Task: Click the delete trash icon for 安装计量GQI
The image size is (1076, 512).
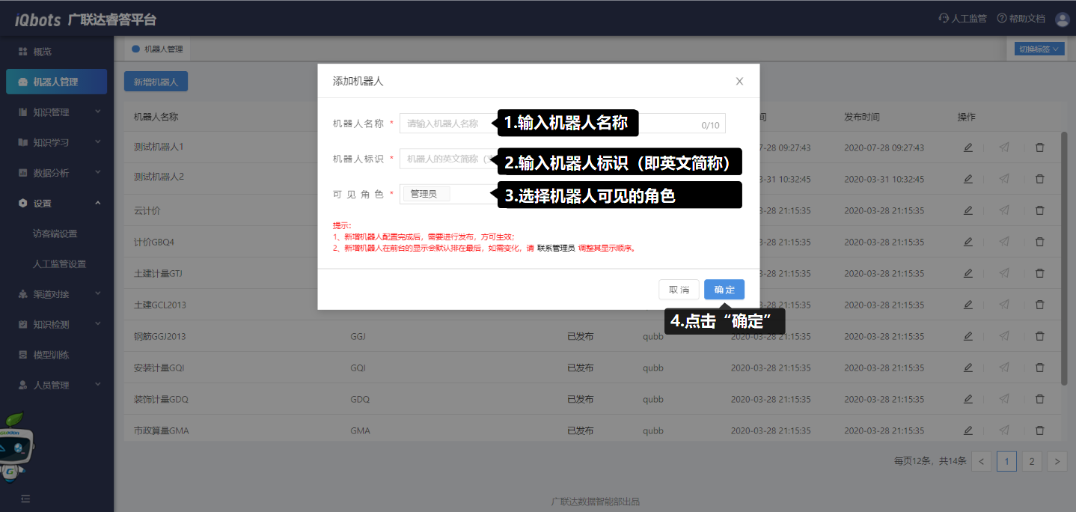Action: pyautogui.click(x=1039, y=368)
